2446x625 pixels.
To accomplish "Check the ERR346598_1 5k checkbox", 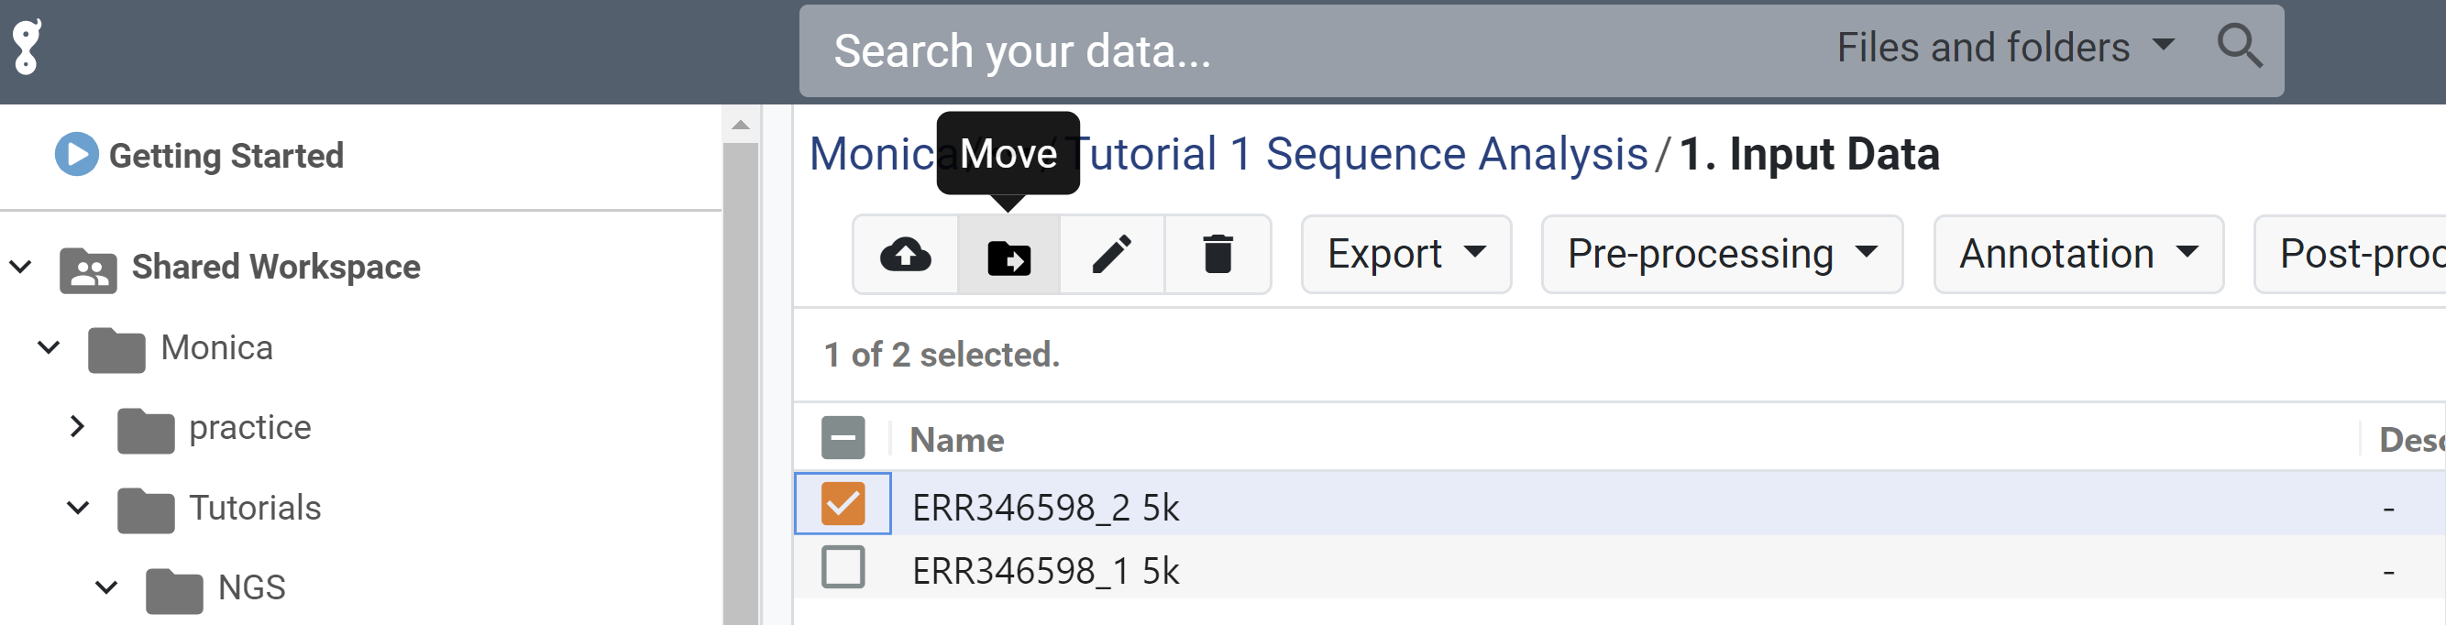I will tap(843, 568).
